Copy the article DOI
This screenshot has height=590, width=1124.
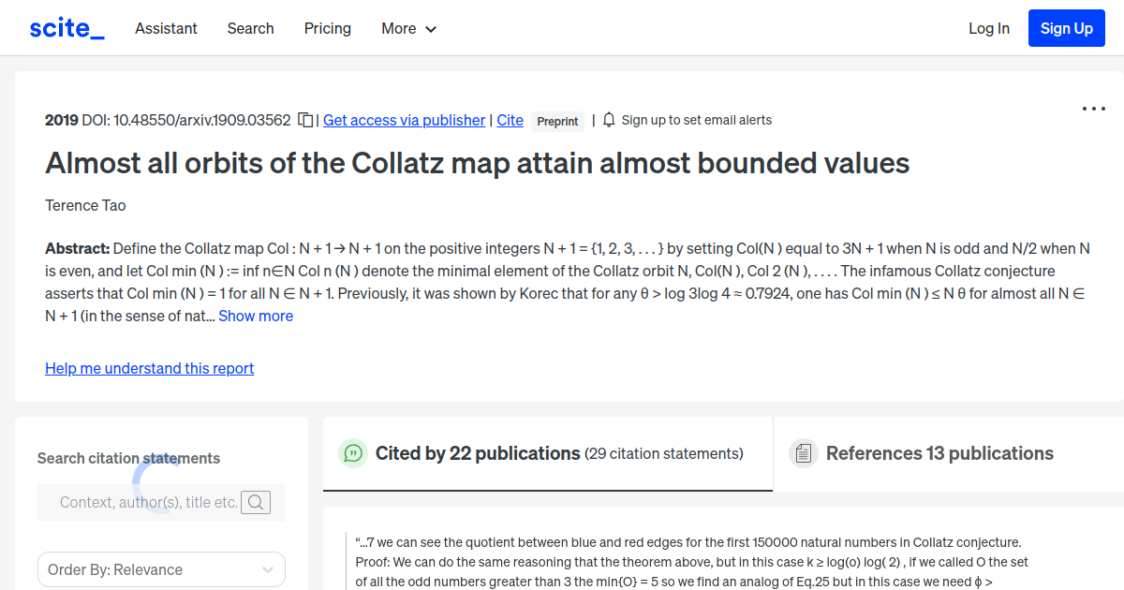tap(305, 120)
